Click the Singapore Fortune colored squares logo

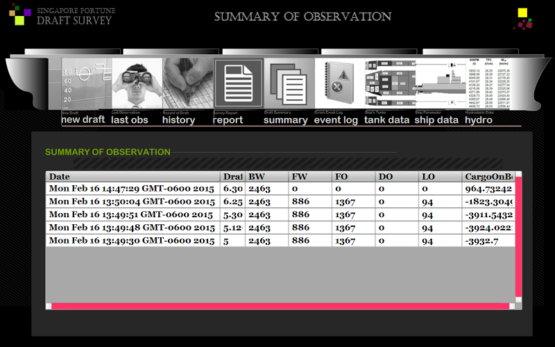coord(20,15)
